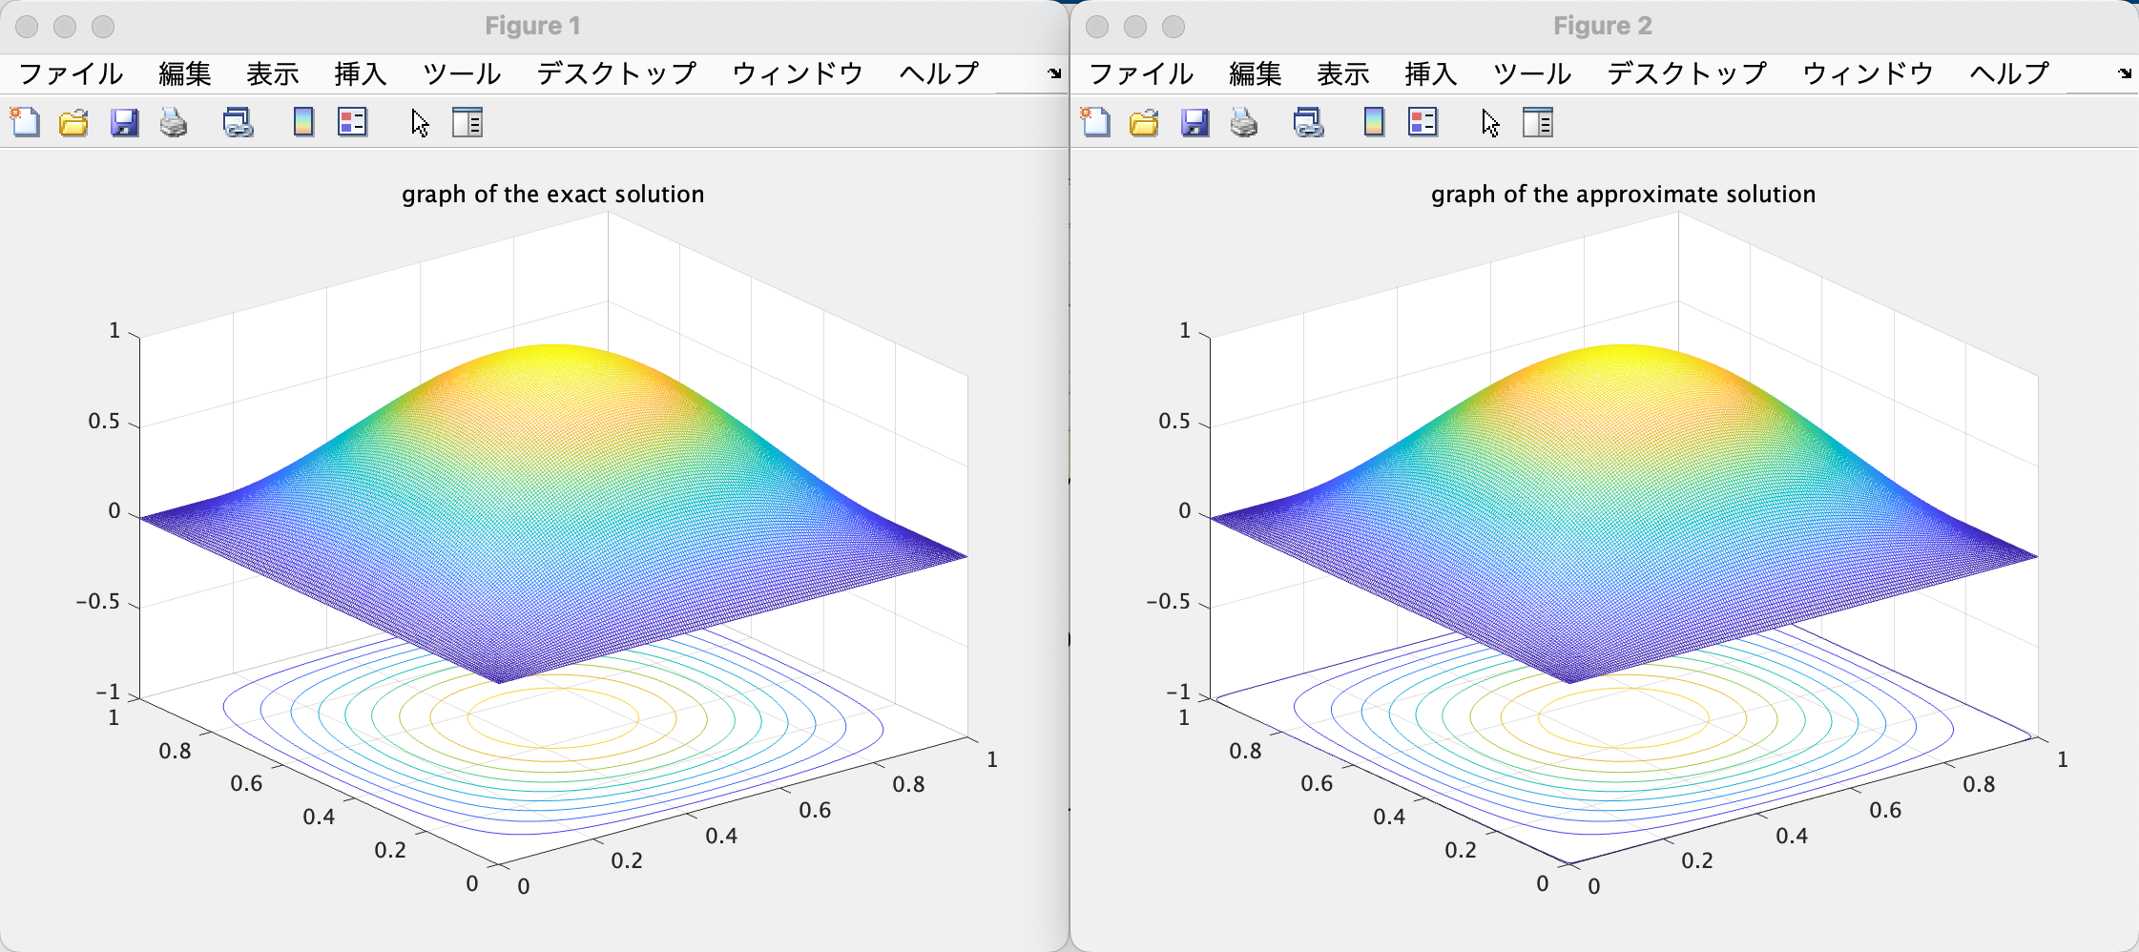This screenshot has width=2139, height=952.
Task: Select Edit Plot arrow in Figure 2
Action: click(1490, 123)
